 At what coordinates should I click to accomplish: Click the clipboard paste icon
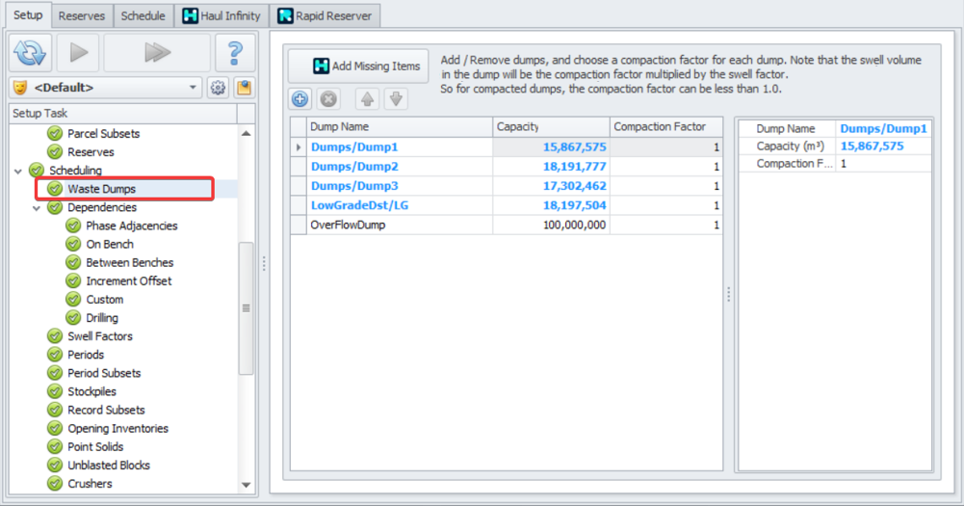click(x=244, y=88)
